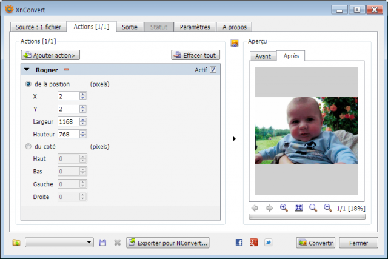This screenshot has height=259, width=388.
Task: Open the preset dropdown list
Action: (x=59, y=243)
